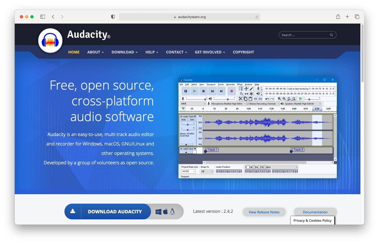Click the Redo arrow icon
Screen dimensions: 379x244
(272, 99)
